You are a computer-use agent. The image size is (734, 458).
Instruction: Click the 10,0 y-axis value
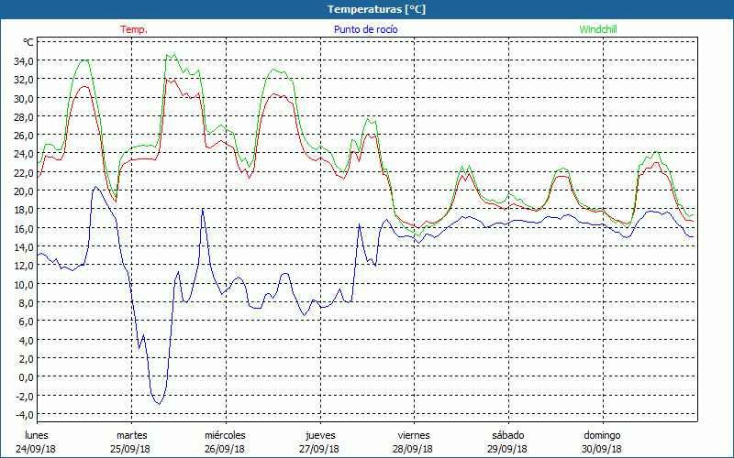[x=24, y=284]
